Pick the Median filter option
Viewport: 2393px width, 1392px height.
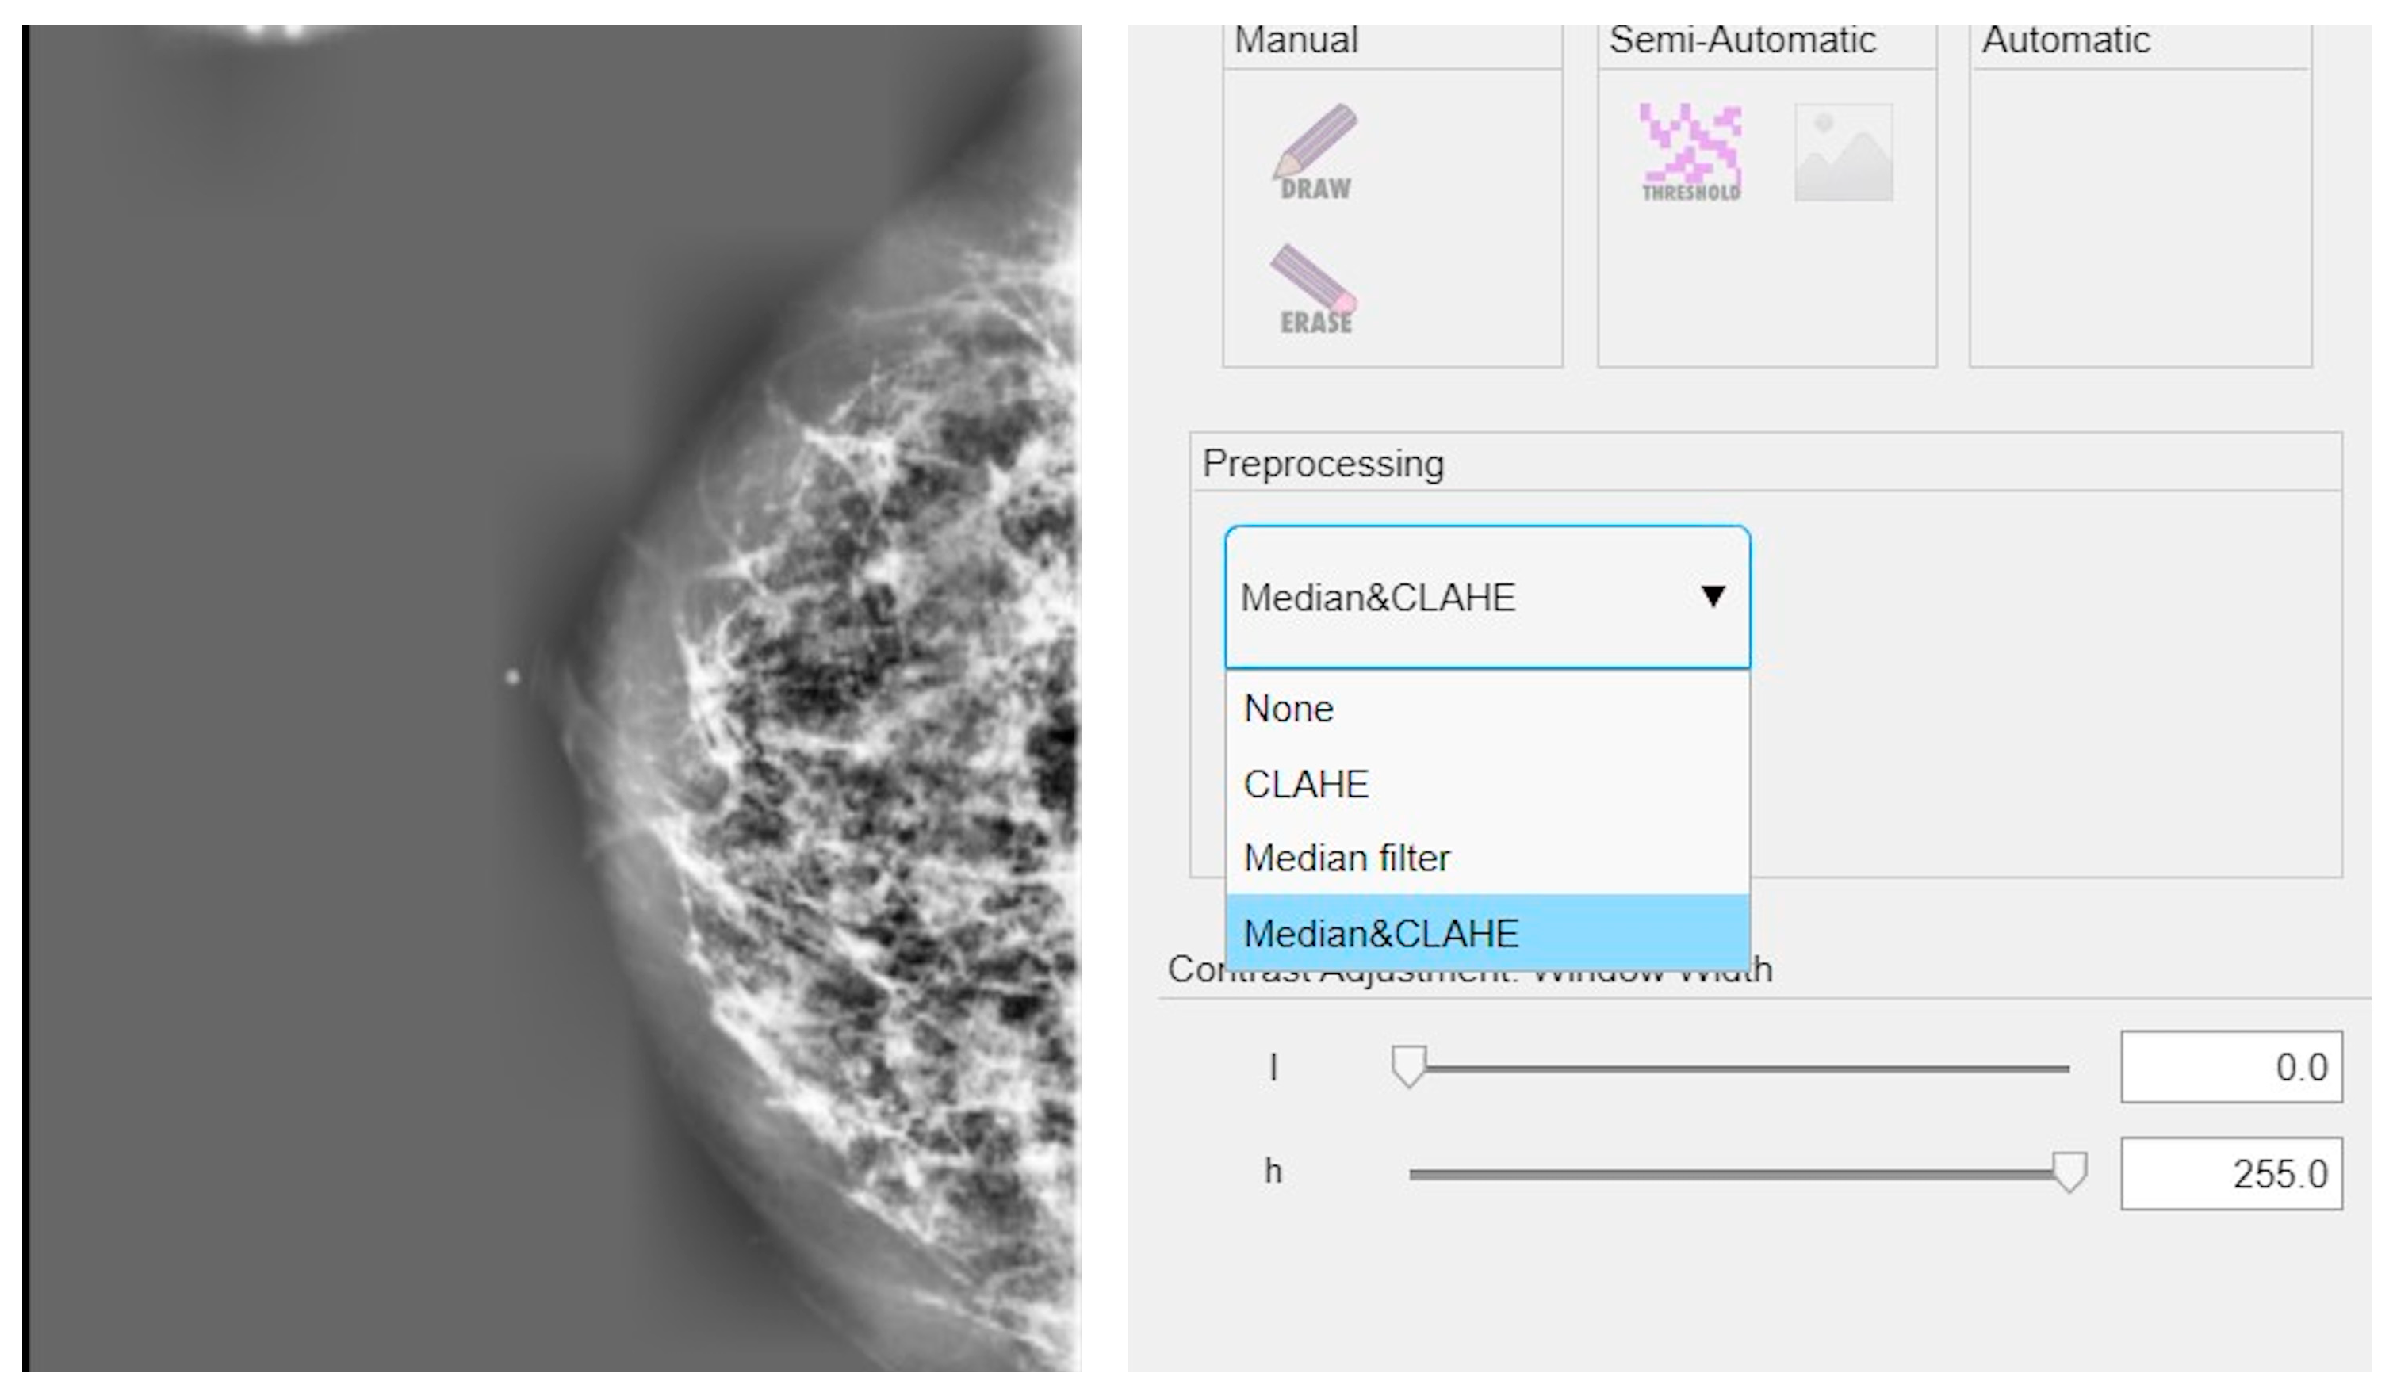tap(1347, 859)
